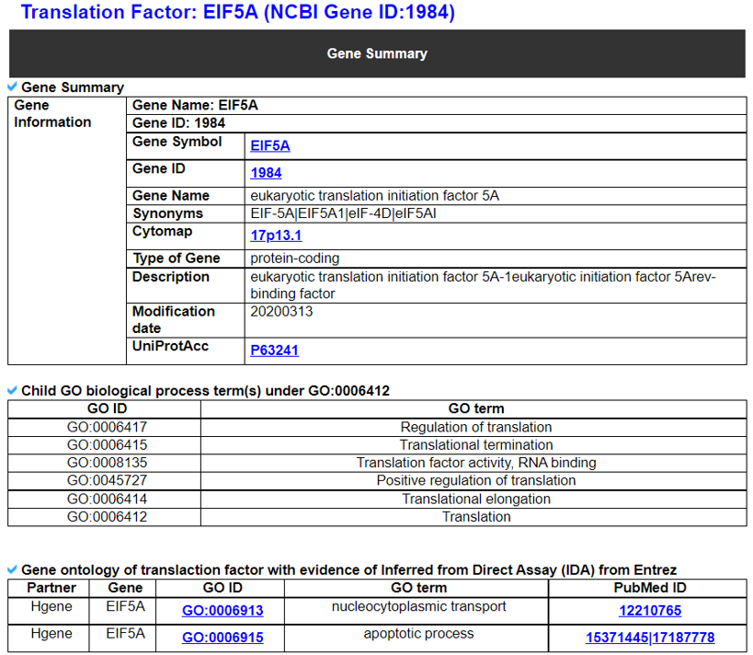Click the apoptotic process GO term cell

[x=418, y=634]
